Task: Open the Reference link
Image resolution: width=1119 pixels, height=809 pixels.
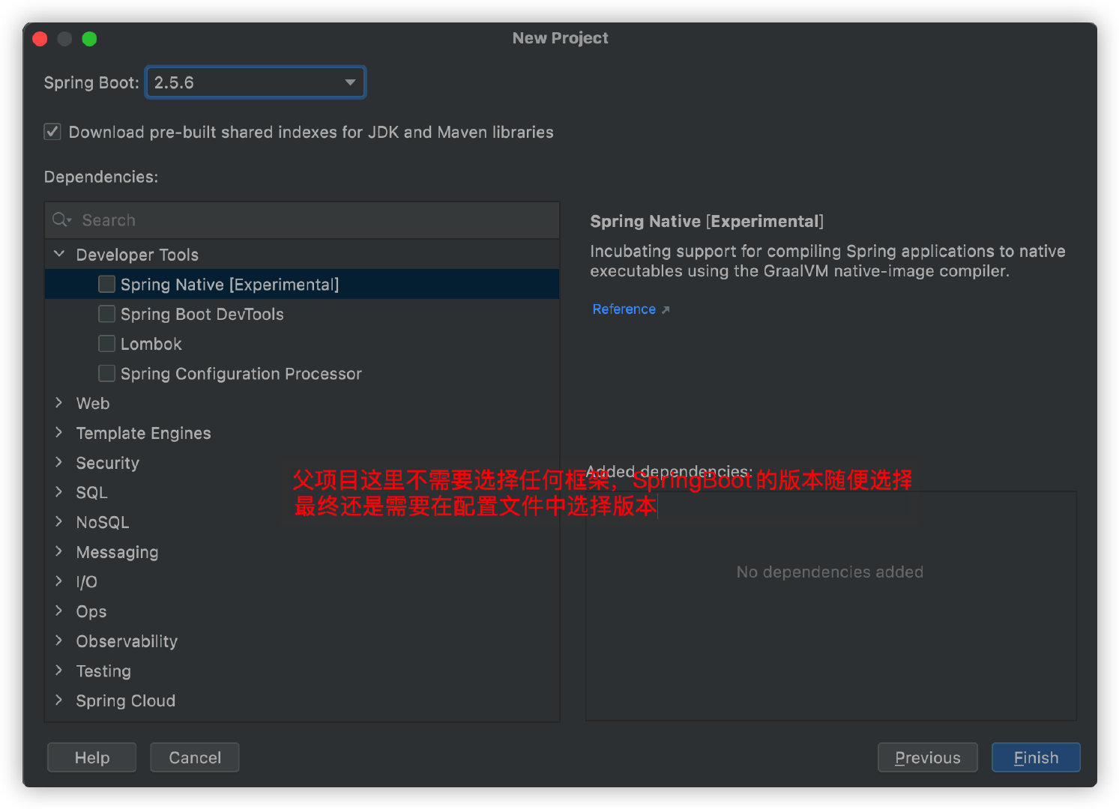Action: click(x=624, y=309)
